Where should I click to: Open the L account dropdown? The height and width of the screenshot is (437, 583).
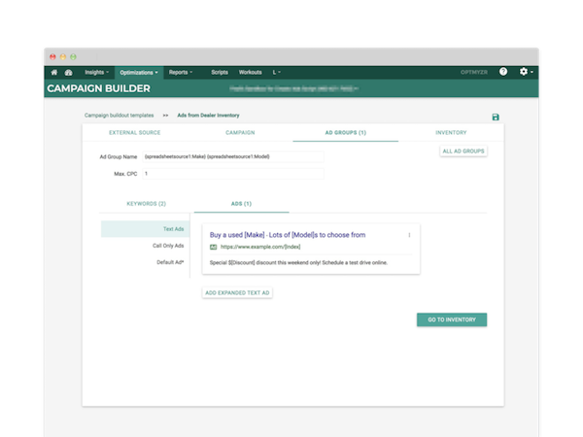click(x=277, y=72)
